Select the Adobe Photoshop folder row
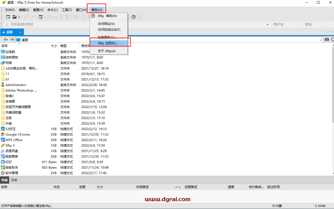This screenshot has width=334, height=209. pyautogui.click(x=60, y=90)
